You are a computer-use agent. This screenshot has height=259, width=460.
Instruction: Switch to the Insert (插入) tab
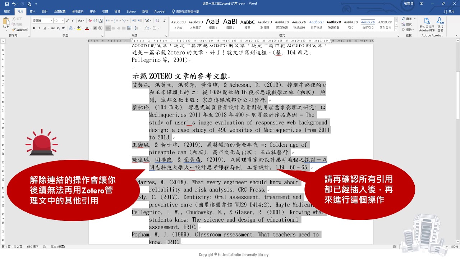click(32, 12)
